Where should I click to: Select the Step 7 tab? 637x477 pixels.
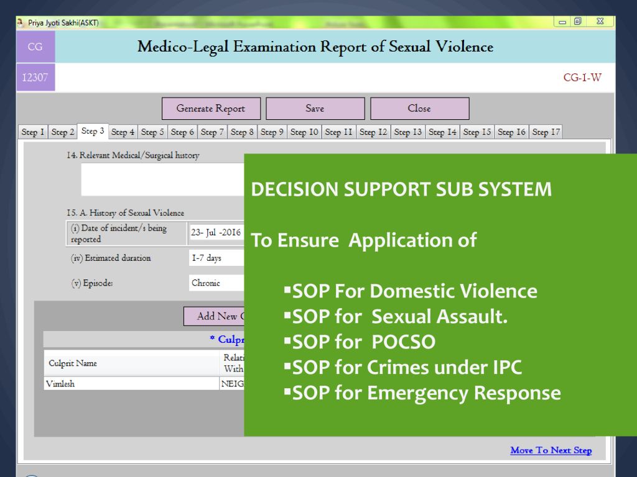212,132
